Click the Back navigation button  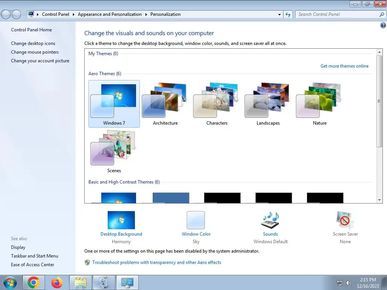(6, 15)
